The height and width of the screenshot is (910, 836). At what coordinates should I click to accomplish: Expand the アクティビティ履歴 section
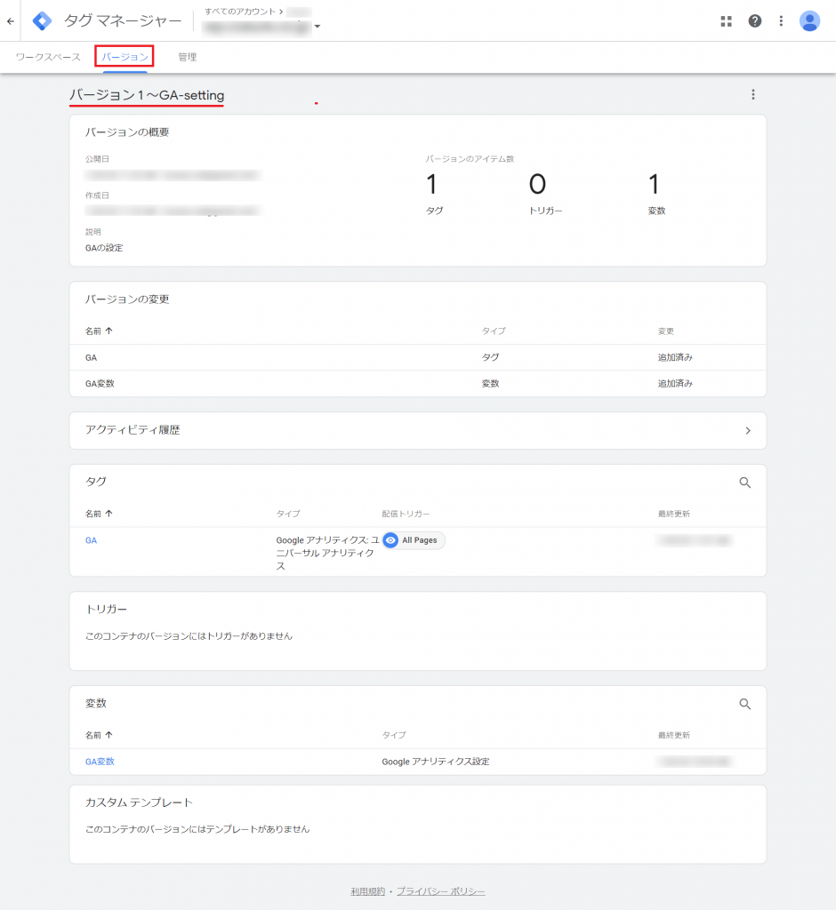pyautogui.click(x=747, y=430)
